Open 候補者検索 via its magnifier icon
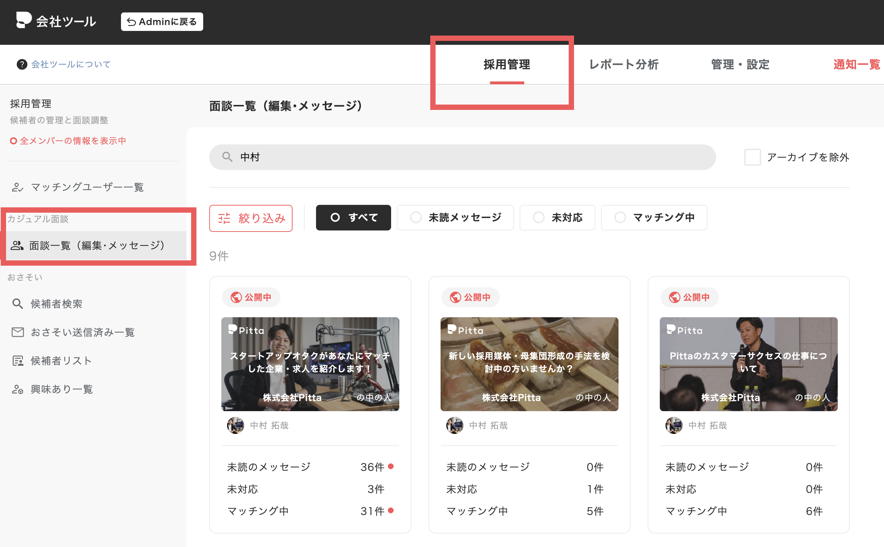The width and height of the screenshot is (884, 547). pos(17,303)
